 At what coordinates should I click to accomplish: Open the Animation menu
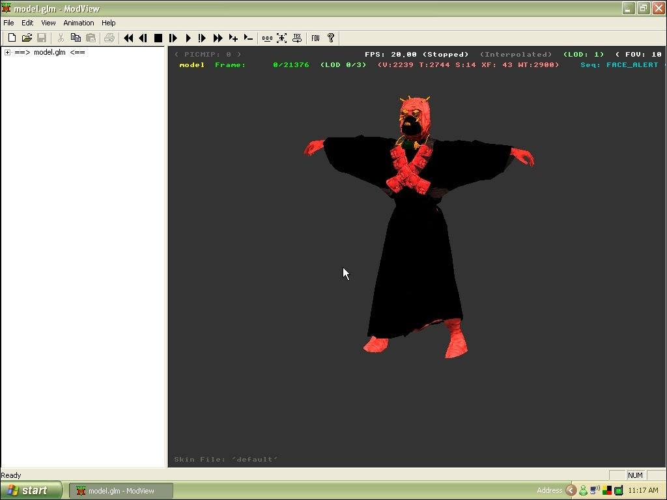click(x=78, y=23)
